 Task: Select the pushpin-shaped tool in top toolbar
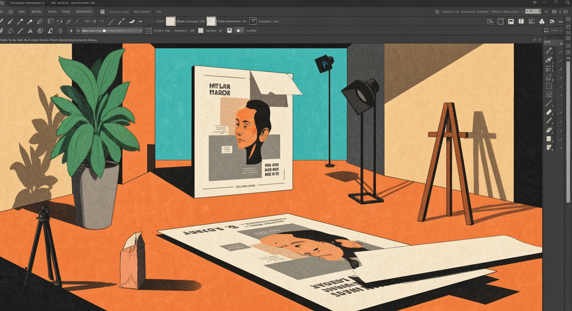point(30,21)
